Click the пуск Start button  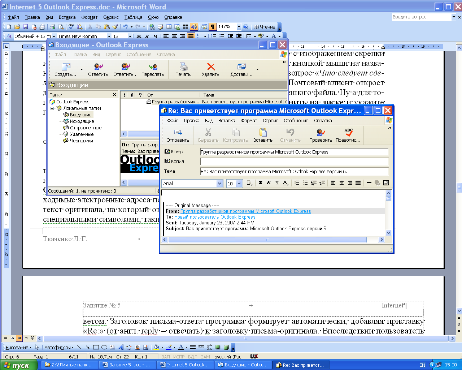tap(19, 365)
